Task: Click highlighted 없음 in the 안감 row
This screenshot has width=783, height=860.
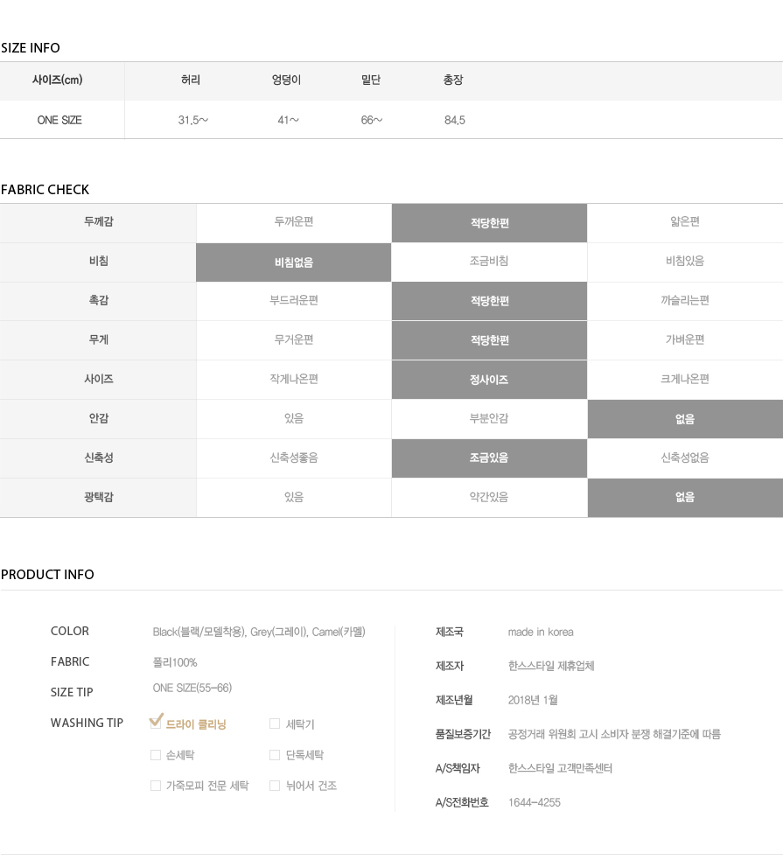Action: pyautogui.click(x=685, y=420)
